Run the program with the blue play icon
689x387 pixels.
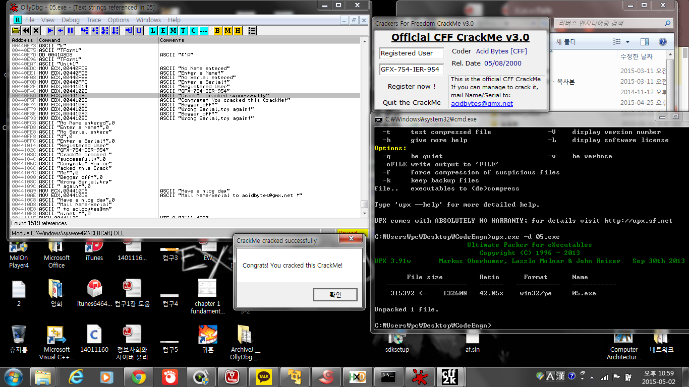(50, 31)
